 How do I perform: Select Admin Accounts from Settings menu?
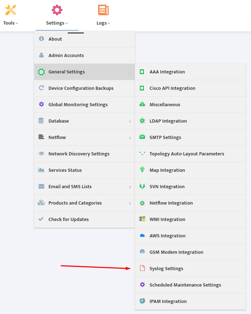[84, 56]
